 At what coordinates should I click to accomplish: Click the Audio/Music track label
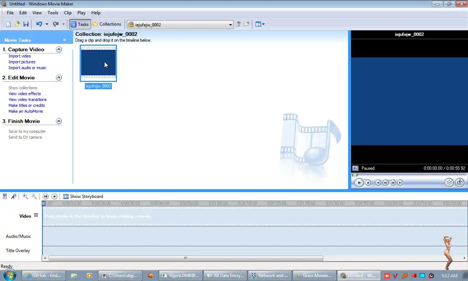click(x=18, y=236)
